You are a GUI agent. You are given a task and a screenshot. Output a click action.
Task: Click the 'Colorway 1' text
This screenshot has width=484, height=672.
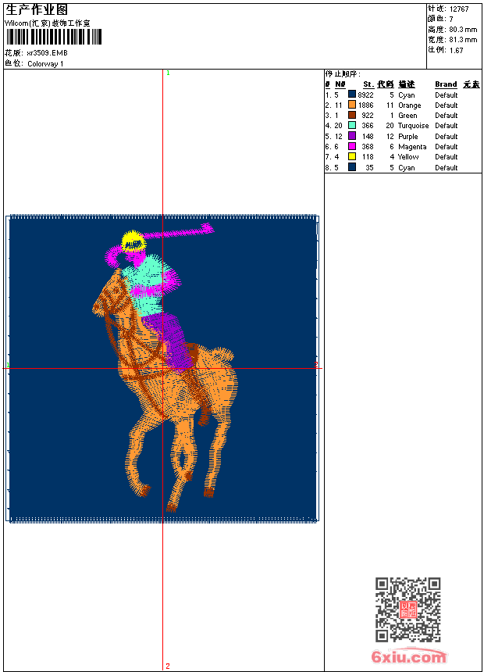pos(45,64)
